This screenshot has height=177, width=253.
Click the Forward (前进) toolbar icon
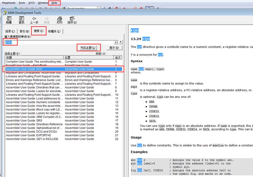[47, 20]
